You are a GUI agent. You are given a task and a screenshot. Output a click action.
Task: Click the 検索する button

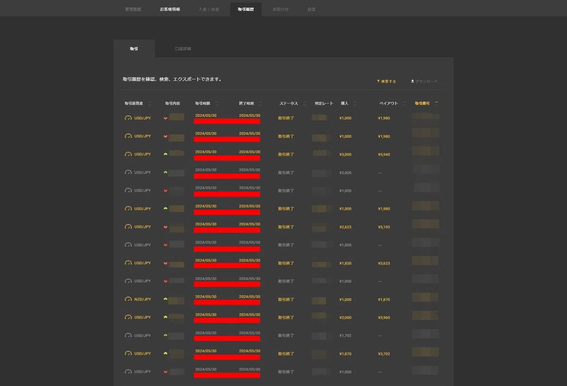click(x=387, y=81)
